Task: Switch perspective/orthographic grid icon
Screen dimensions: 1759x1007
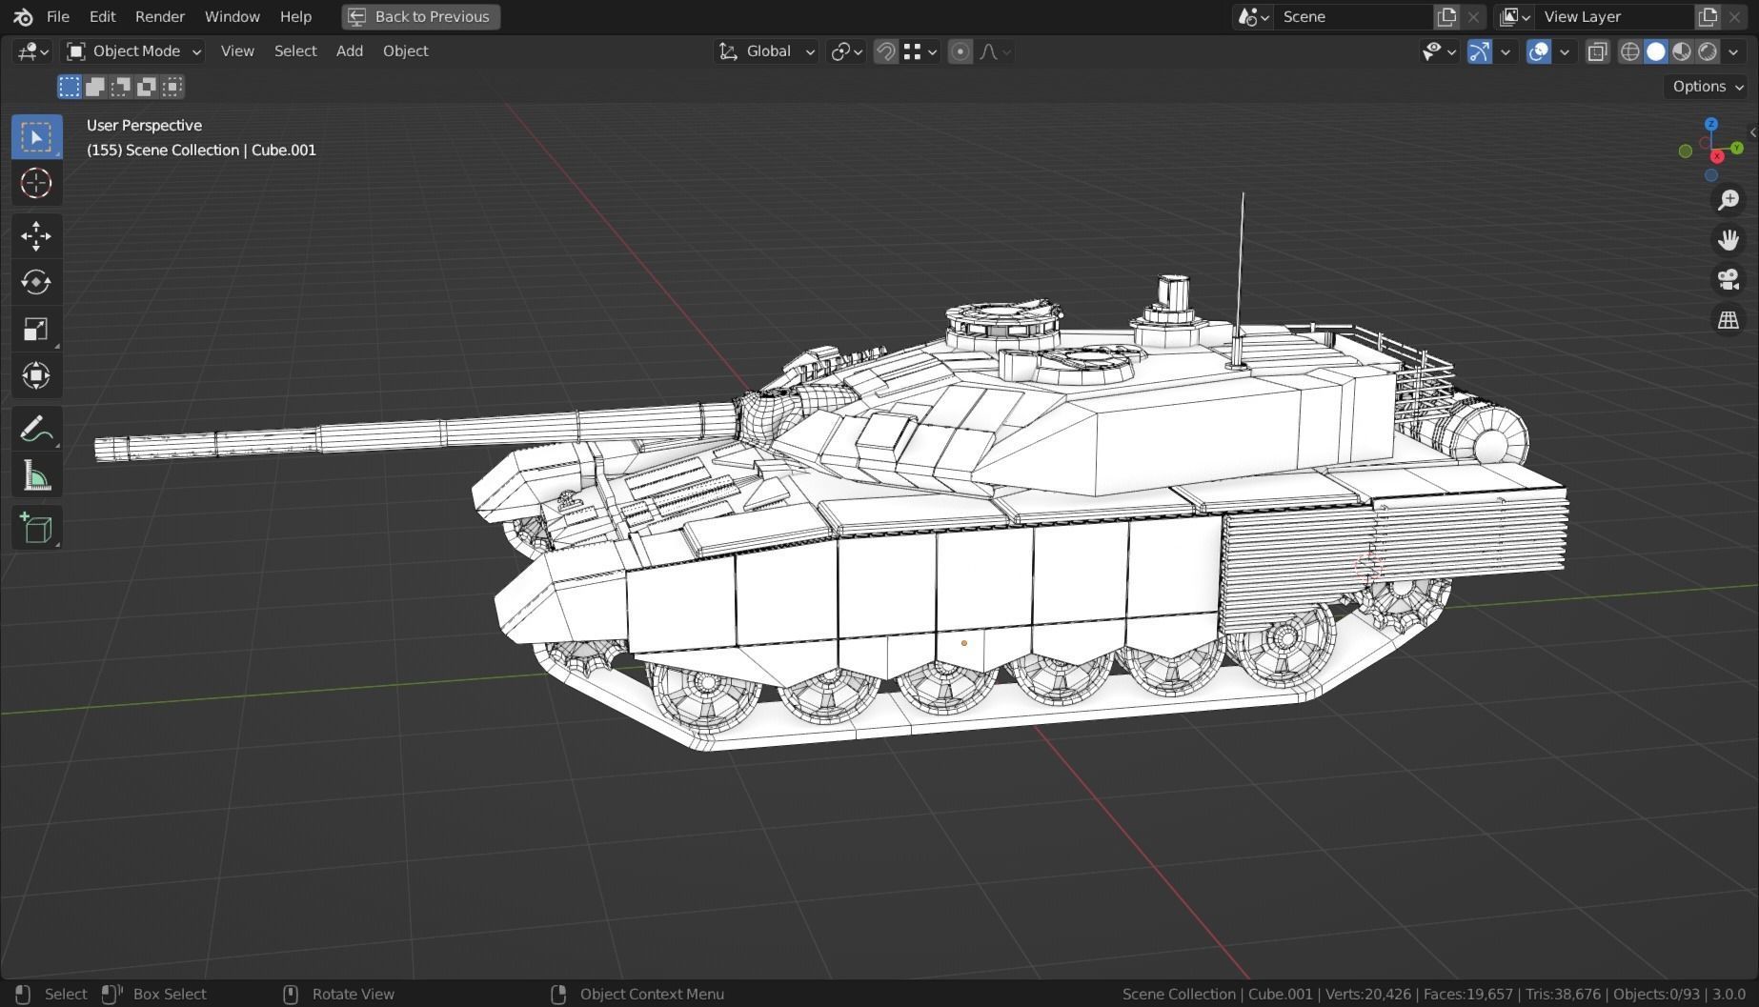Action: click(1729, 320)
